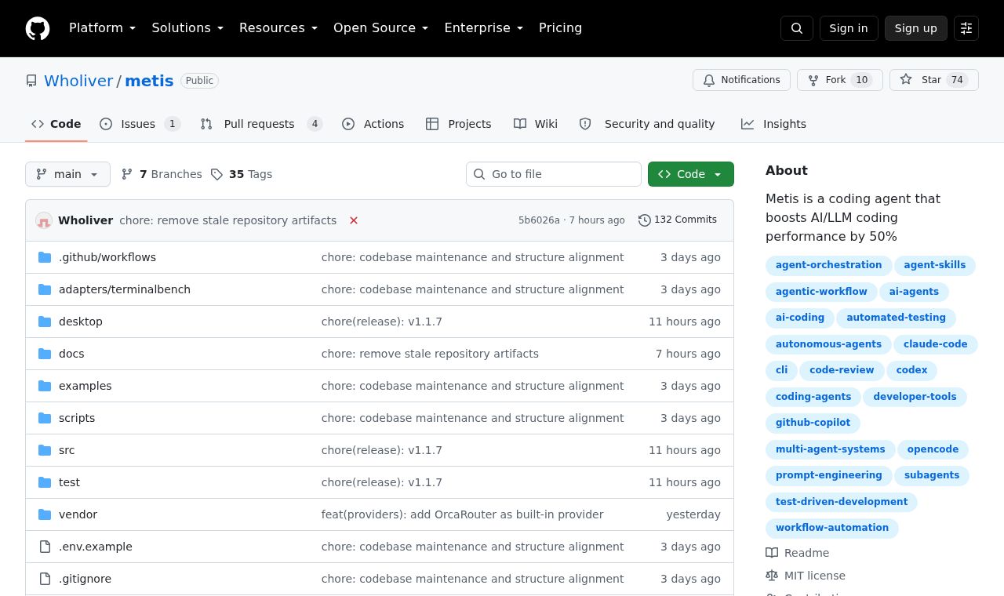Click the folder icon next to test
1004x596 pixels.
pos(45,482)
